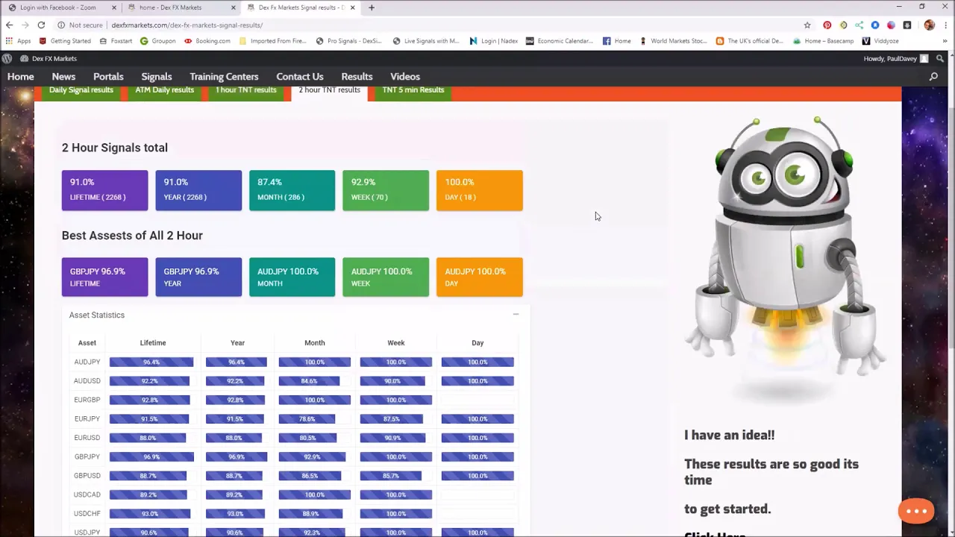Open the ATM Daily results tab
The width and height of the screenshot is (955, 537).
(x=165, y=90)
